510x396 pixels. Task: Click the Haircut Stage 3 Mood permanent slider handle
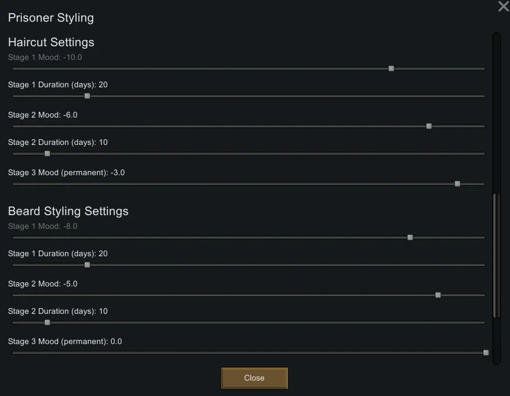(458, 184)
